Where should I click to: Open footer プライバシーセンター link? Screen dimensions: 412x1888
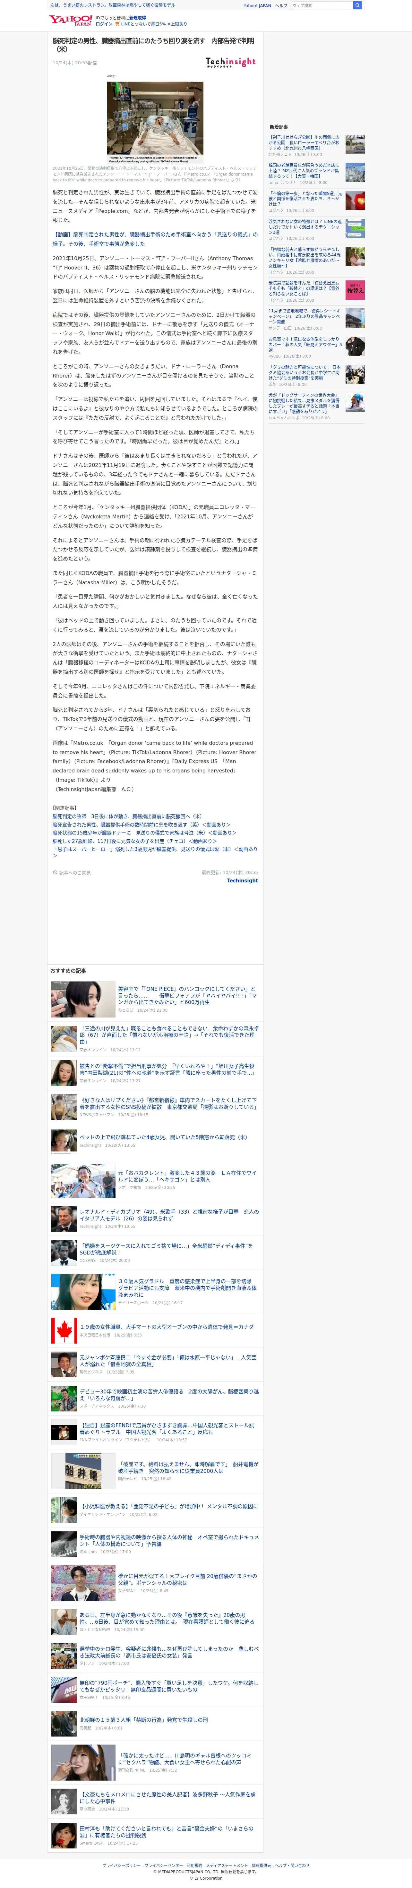(164, 1865)
